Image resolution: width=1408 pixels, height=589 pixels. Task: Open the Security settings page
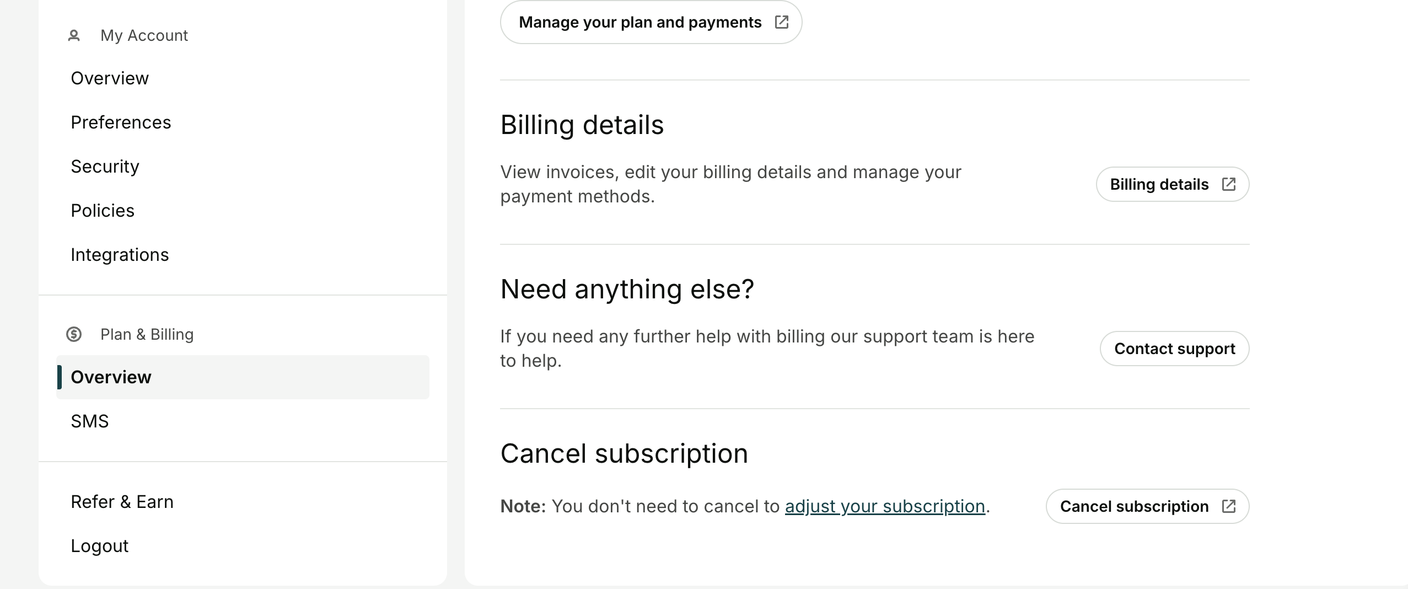pyautogui.click(x=105, y=167)
